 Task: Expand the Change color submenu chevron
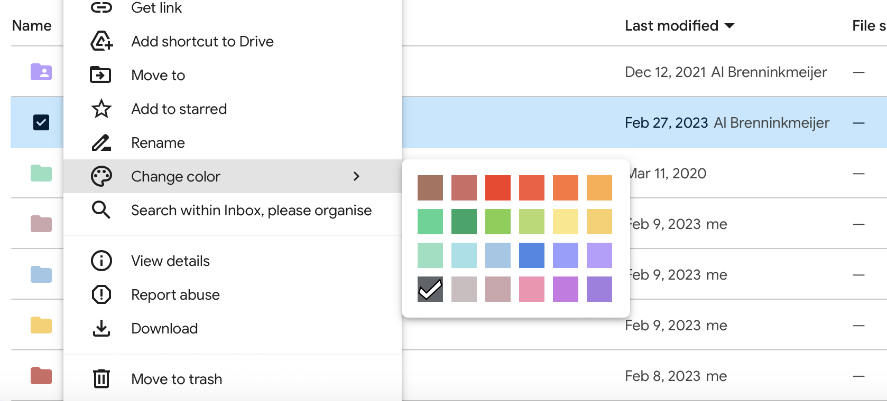(x=356, y=176)
